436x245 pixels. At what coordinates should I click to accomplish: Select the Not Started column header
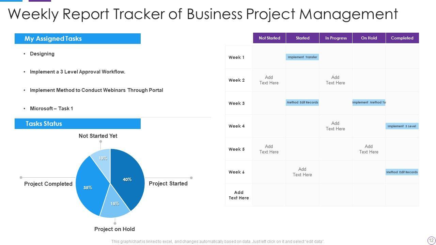(x=269, y=38)
